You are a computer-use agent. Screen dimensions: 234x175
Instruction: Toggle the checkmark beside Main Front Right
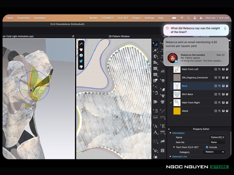(x=171, y=103)
